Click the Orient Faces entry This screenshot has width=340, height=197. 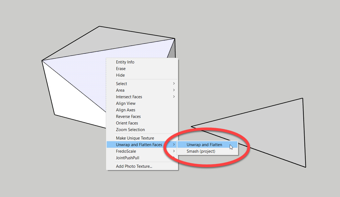click(x=127, y=123)
